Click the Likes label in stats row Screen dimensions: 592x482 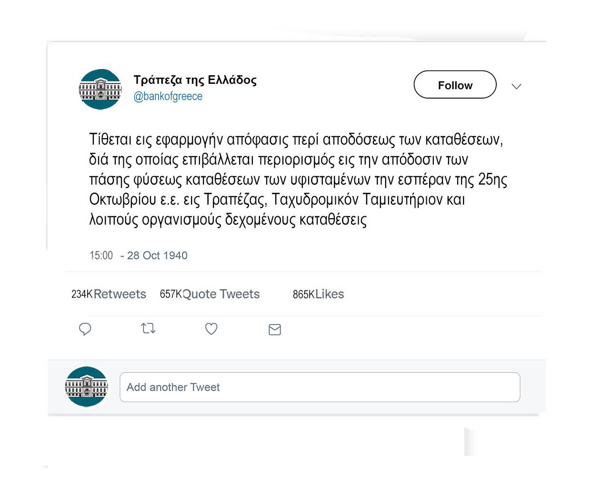(330, 294)
